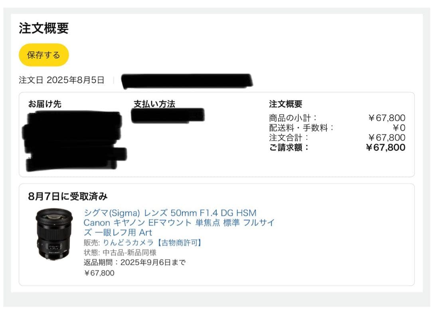Click the 8月7日に受取済み delivery status heading
Screen dimensions: 431x309
tap(67, 196)
